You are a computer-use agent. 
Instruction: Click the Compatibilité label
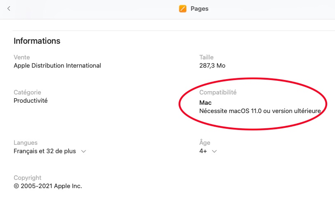coord(218,92)
